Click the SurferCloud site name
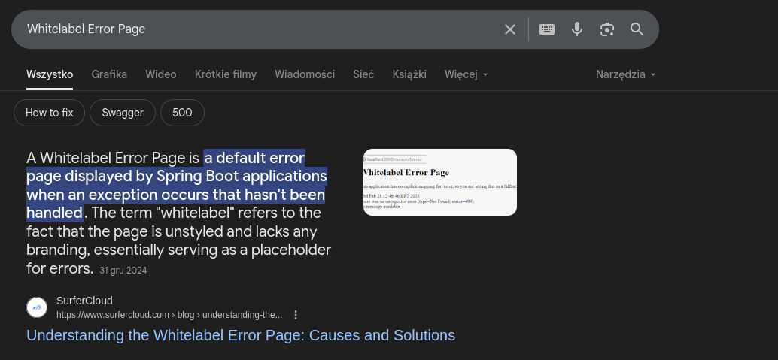This screenshot has width=778, height=360. [x=84, y=301]
